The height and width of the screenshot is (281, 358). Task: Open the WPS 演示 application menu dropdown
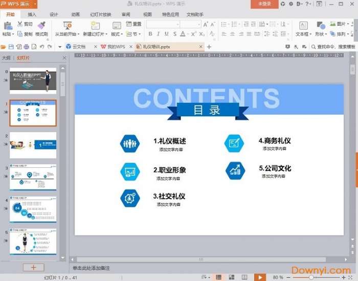[x=35, y=4]
